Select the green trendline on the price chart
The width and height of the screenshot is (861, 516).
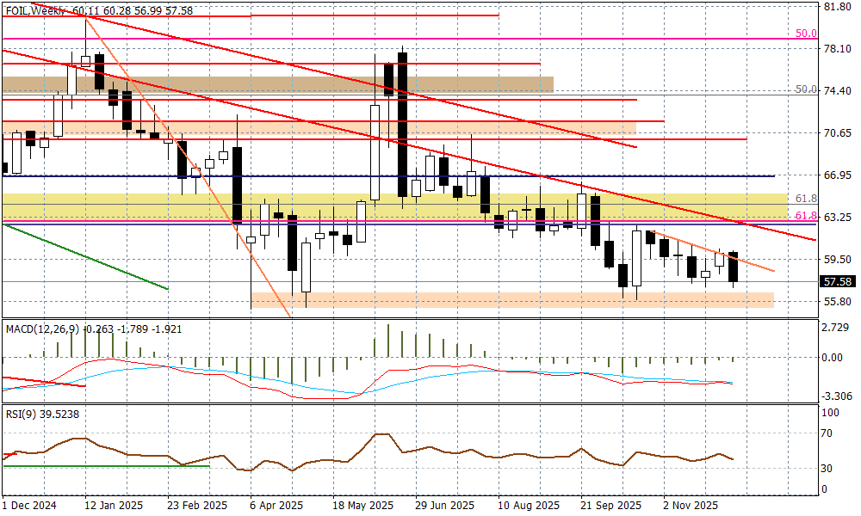(x=86, y=256)
